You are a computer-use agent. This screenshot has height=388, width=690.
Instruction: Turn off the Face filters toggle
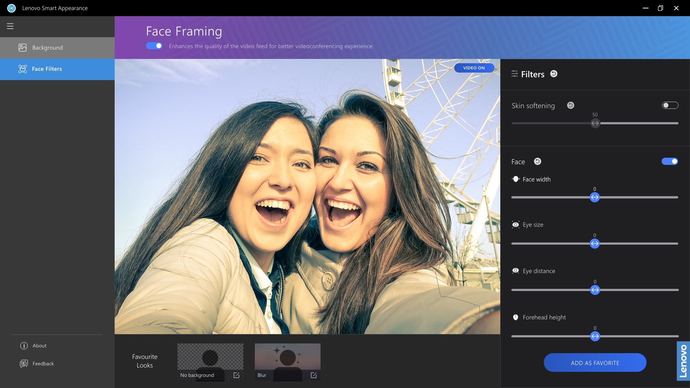click(x=670, y=161)
